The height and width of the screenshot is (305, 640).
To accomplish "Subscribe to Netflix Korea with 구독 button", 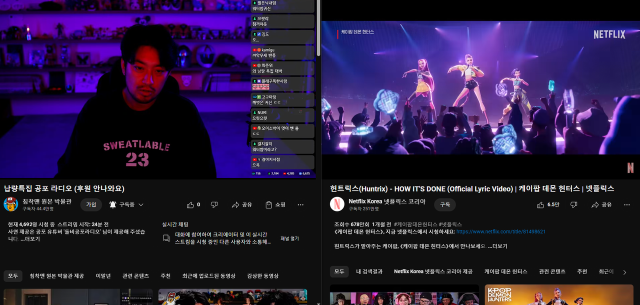I will 445,204.
